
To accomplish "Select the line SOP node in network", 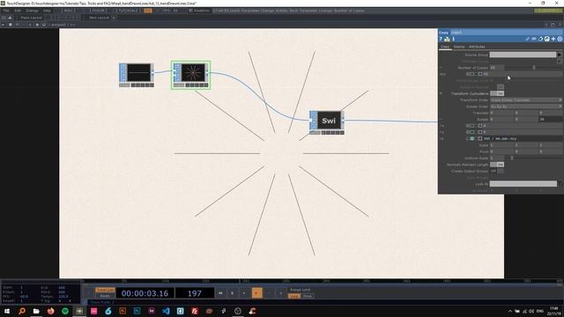I will 137,74.
